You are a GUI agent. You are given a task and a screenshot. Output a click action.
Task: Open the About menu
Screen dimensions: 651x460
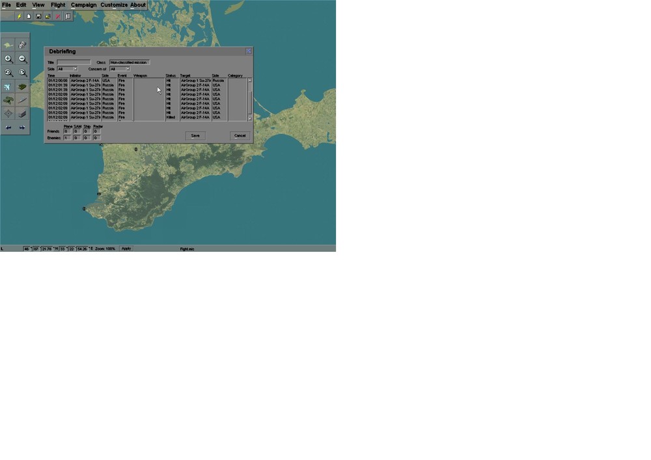click(x=138, y=5)
